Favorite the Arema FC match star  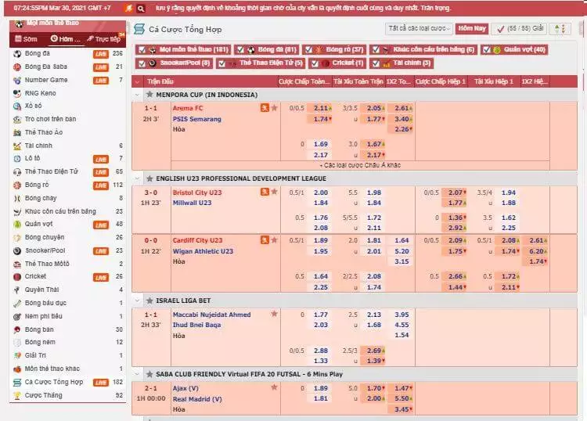point(275,108)
